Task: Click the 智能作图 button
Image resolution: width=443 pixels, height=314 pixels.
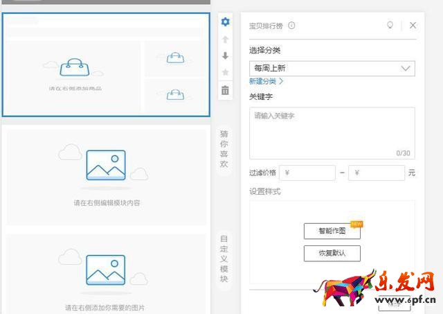Action: click(x=332, y=231)
